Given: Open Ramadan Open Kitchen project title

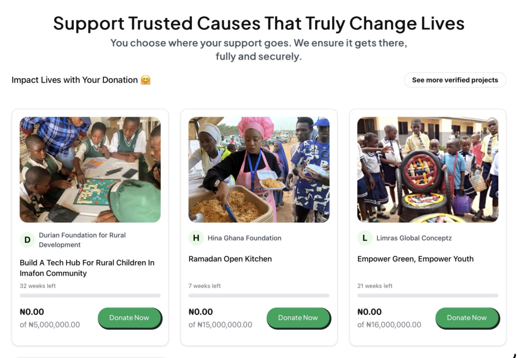Looking at the screenshot, I should (x=230, y=259).
